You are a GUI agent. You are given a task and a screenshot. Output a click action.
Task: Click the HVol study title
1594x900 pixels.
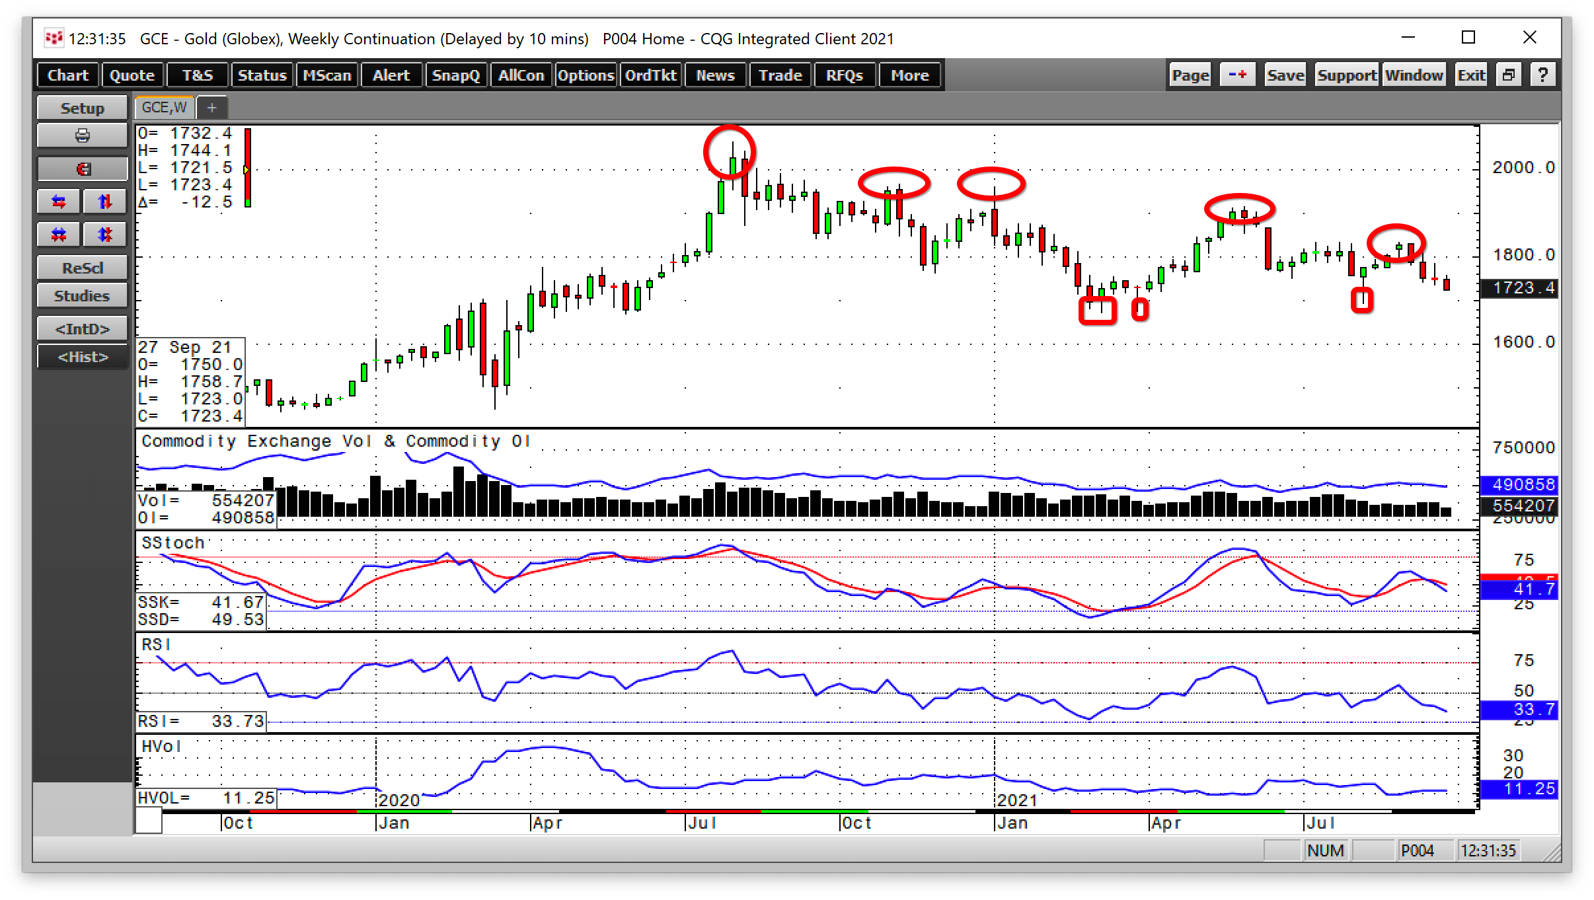[161, 746]
